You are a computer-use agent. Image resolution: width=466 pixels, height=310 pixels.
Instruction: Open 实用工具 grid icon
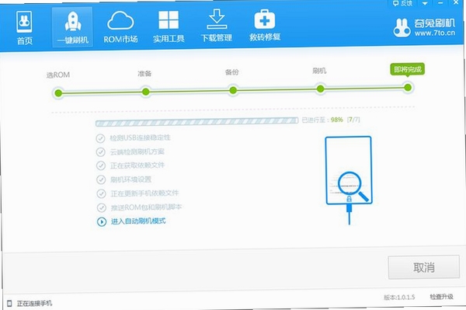(x=169, y=20)
